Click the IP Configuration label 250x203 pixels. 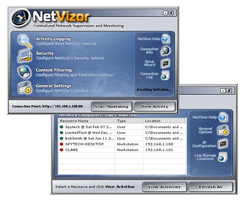click(x=204, y=144)
